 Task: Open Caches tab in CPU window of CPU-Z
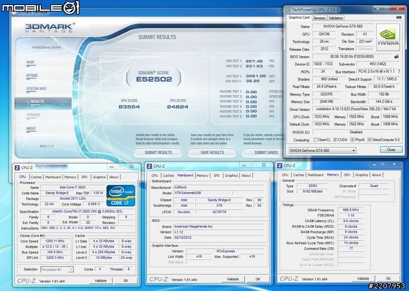[36, 177]
